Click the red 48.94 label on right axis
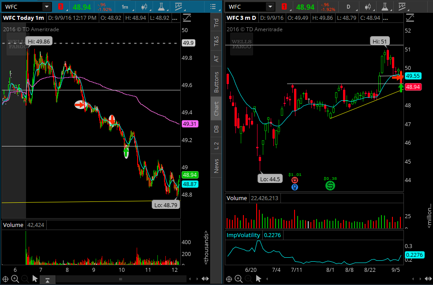Image resolution: width=433 pixels, height=285 pixels. (413, 87)
